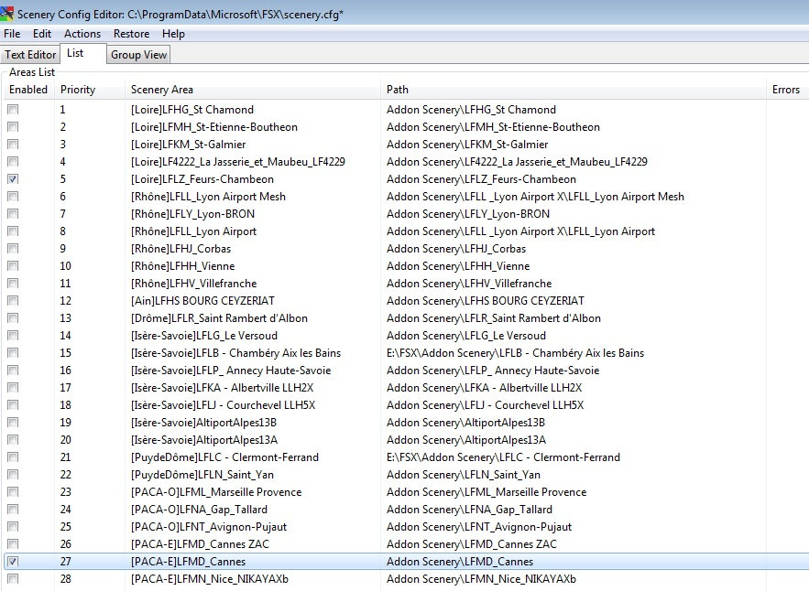The image size is (809, 591).
Task: Switch to the Text Editor tab
Action: [x=30, y=55]
